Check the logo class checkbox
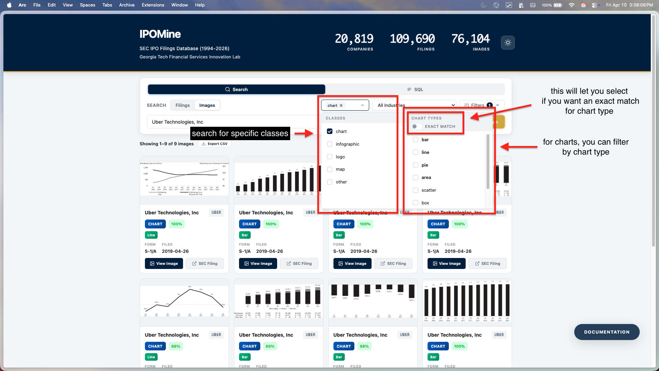This screenshot has height=371, width=659. tap(330, 157)
